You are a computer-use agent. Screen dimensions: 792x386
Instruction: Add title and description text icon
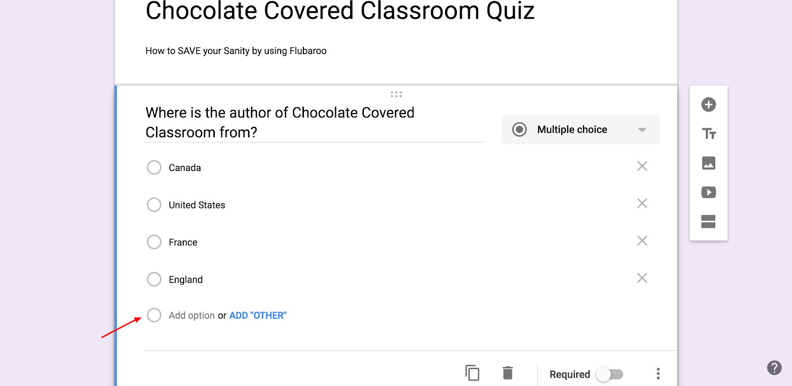(708, 134)
